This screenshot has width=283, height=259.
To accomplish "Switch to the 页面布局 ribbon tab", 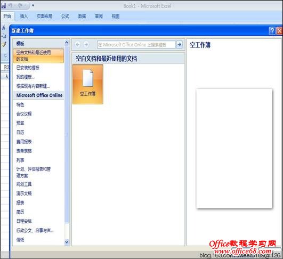I will pyautogui.click(x=45, y=16).
